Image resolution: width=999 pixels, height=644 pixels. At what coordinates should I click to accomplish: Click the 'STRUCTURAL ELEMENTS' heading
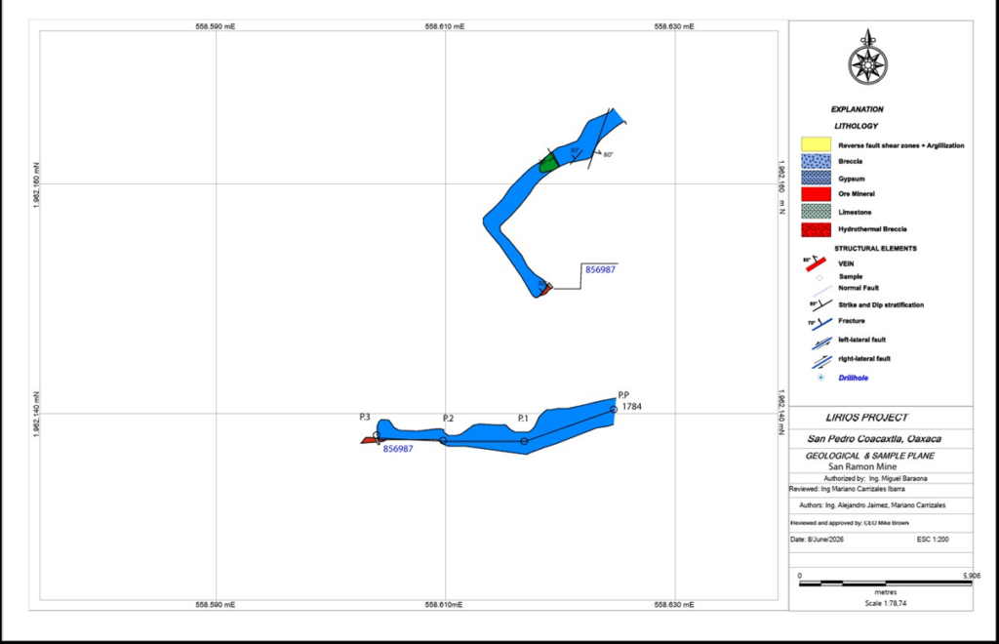pyautogui.click(x=875, y=249)
